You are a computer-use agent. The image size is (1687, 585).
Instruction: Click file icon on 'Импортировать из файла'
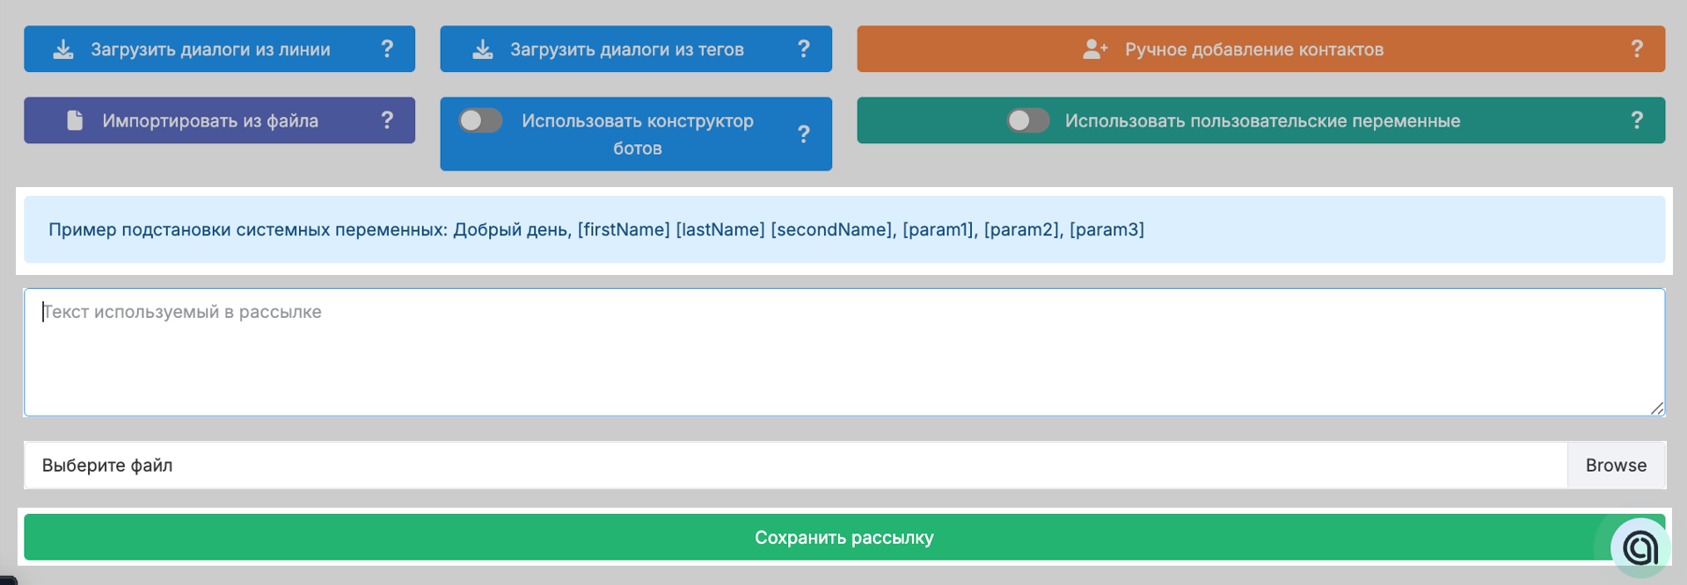[75, 120]
